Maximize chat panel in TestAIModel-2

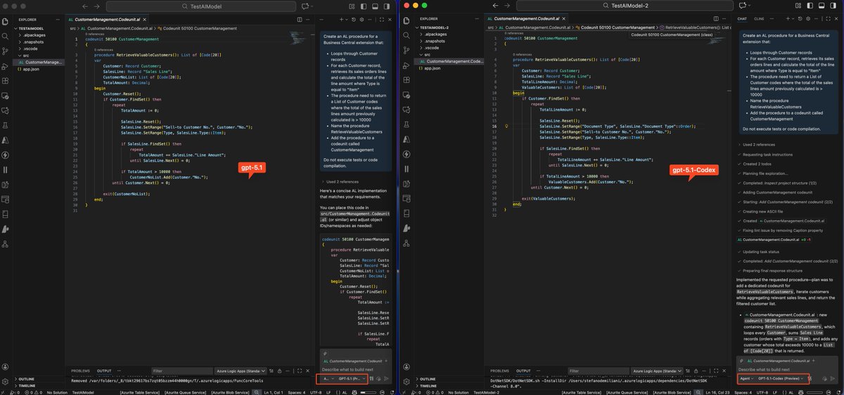[828, 19]
